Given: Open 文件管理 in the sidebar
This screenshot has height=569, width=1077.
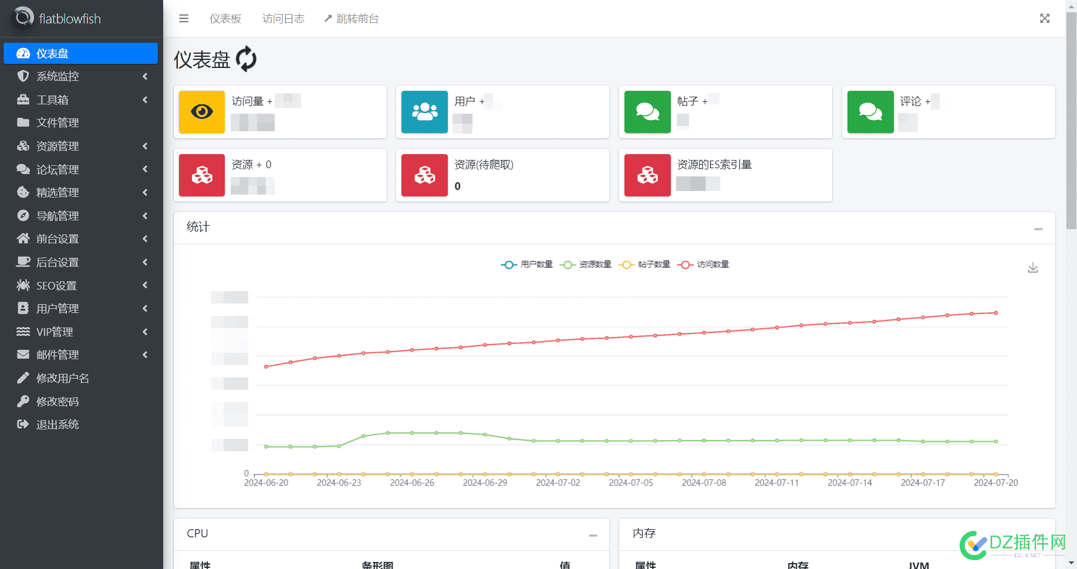Looking at the screenshot, I should coord(80,122).
